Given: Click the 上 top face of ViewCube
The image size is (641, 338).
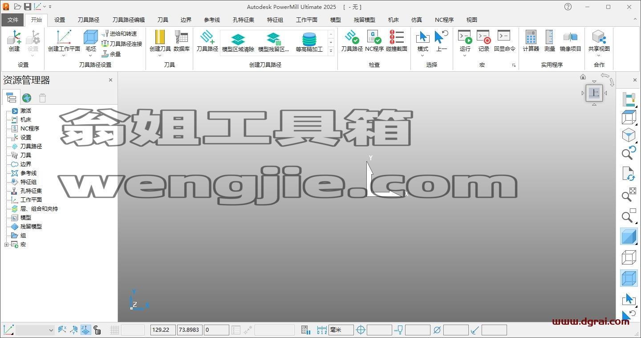Looking at the screenshot, I should click(594, 93).
